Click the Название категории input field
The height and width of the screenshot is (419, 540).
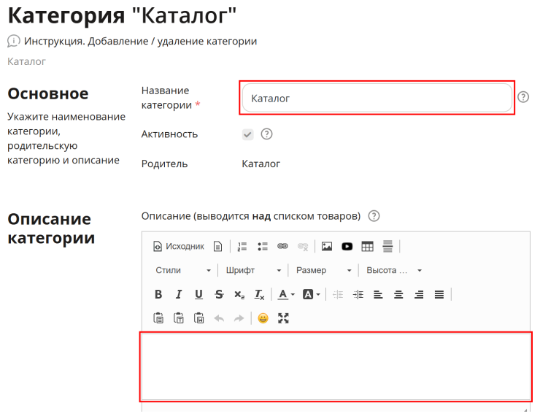click(x=377, y=98)
